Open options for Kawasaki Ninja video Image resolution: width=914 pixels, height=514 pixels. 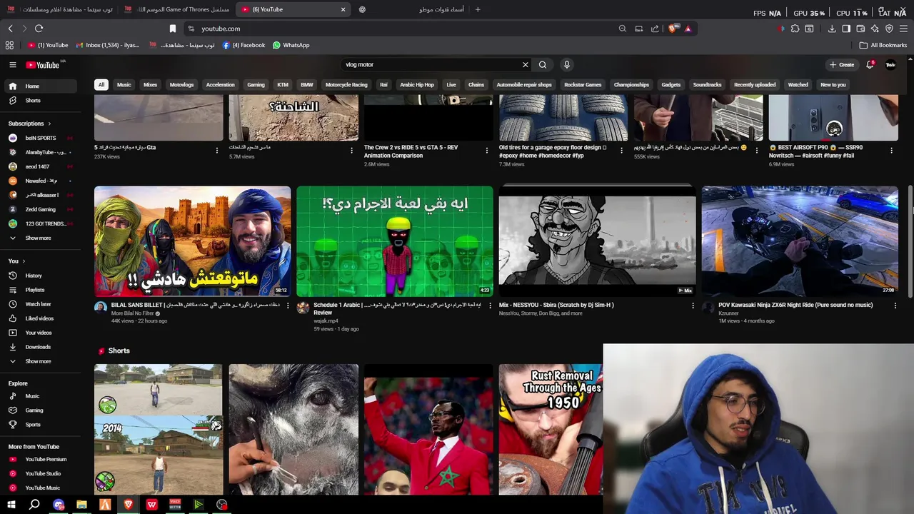click(895, 306)
